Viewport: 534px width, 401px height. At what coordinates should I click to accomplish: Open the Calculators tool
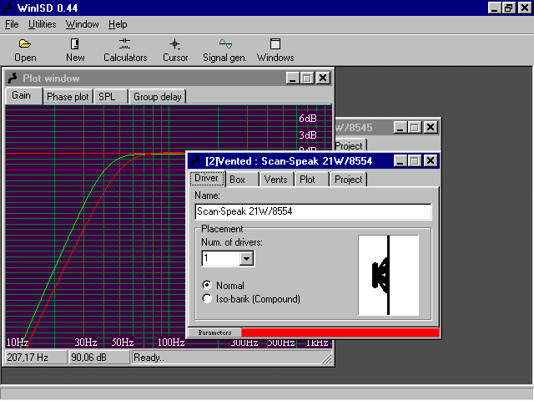[125, 50]
